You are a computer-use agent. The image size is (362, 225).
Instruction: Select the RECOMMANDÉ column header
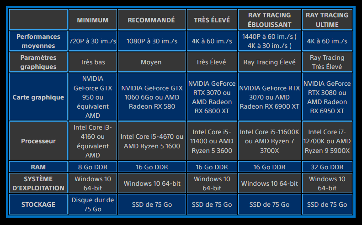(x=151, y=20)
